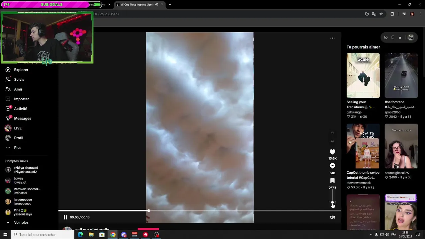425x239 pixels.
Task: Click the phone app icon in header
Action: (x=393, y=38)
